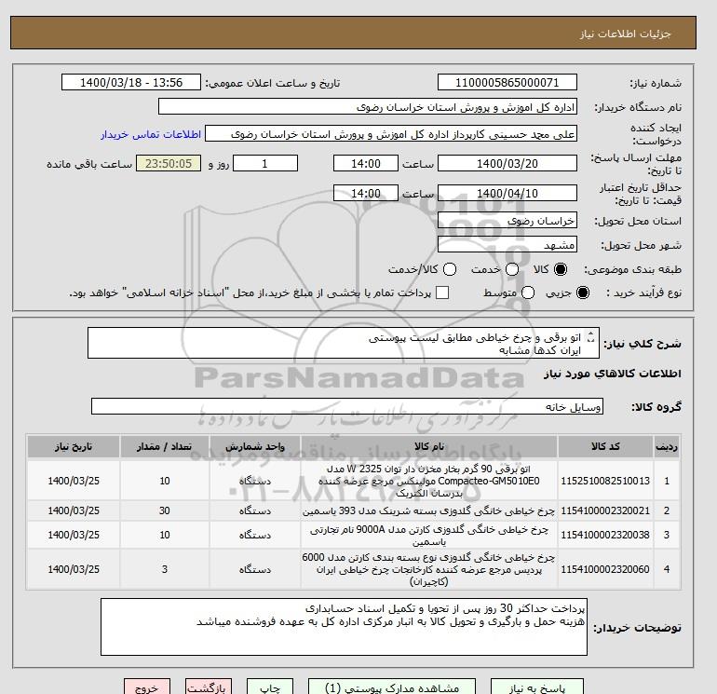Click the quantity 3 cell

[165, 569]
